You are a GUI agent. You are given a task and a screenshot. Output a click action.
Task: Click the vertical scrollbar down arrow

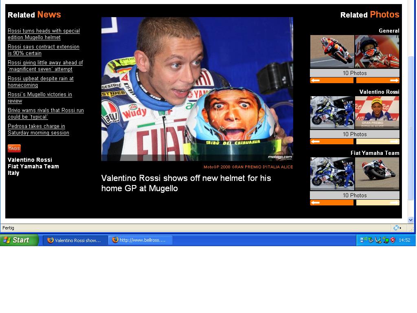point(410,220)
